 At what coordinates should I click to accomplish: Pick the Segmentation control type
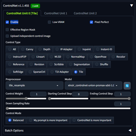80,64
